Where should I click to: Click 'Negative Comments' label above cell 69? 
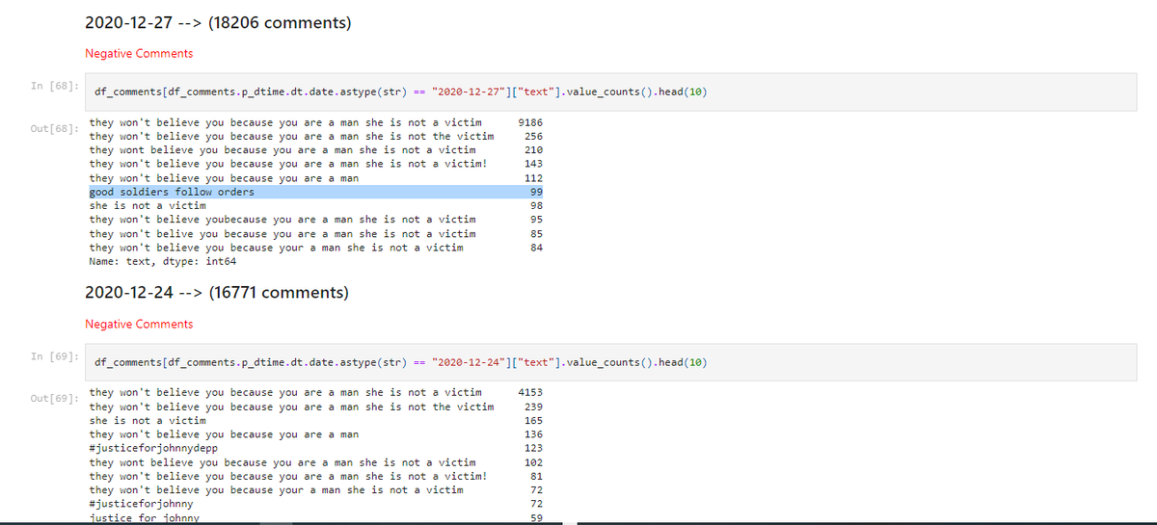tap(139, 324)
